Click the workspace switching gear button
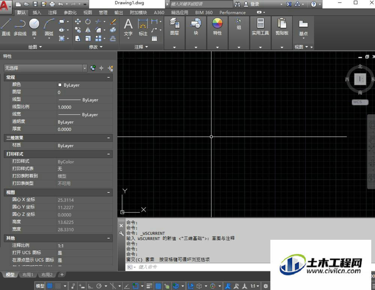Image resolution: width=375 pixels, height=290 pixels. [x=266, y=286]
